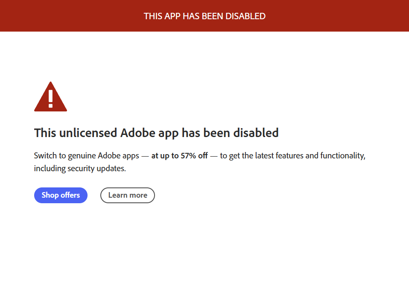Click the white exclamation mark inside the triangle
409x298 pixels.
tap(50, 99)
